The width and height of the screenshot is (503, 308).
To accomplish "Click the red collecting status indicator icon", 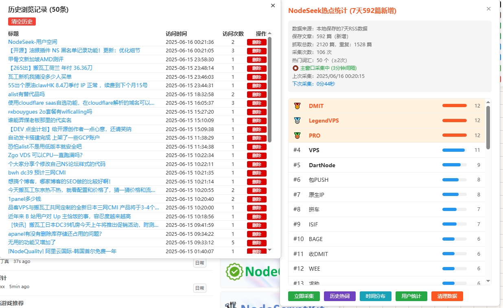I will [x=295, y=68].
